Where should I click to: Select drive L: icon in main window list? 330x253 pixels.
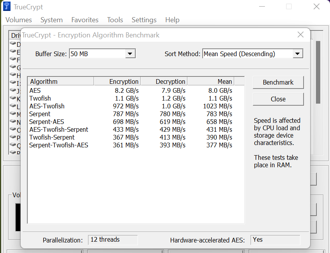[x=13, y=106]
